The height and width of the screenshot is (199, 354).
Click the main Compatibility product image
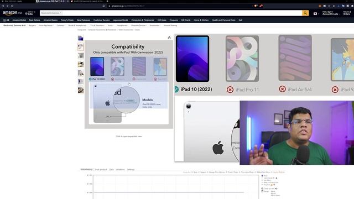(129, 85)
